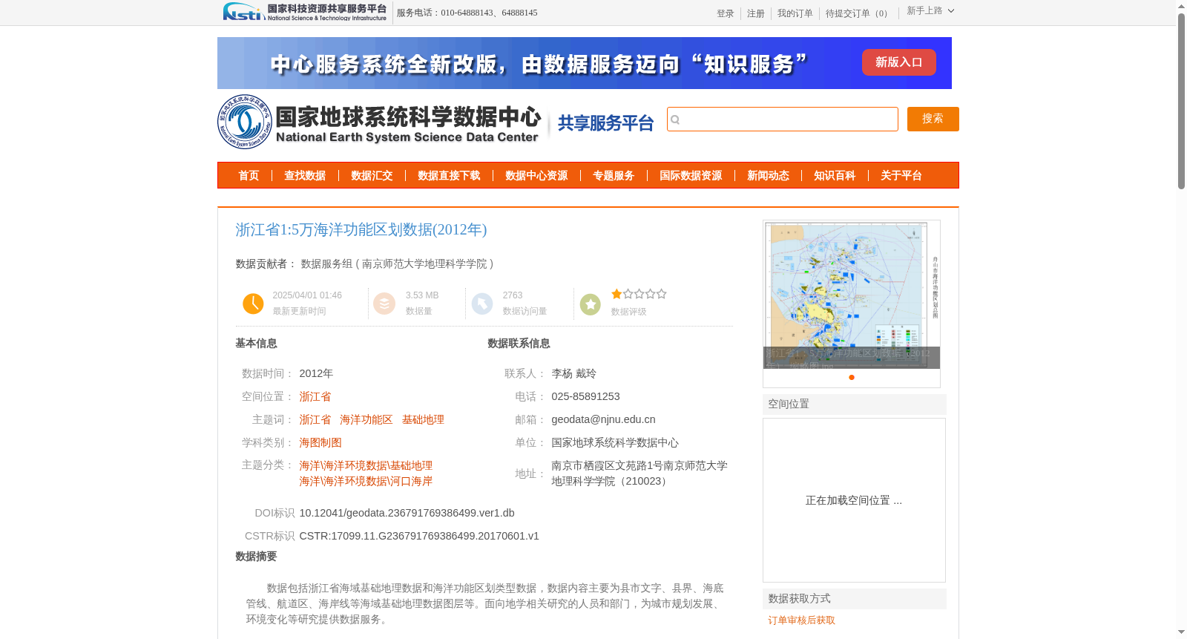Rate the dataset one star

click(x=616, y=294)
